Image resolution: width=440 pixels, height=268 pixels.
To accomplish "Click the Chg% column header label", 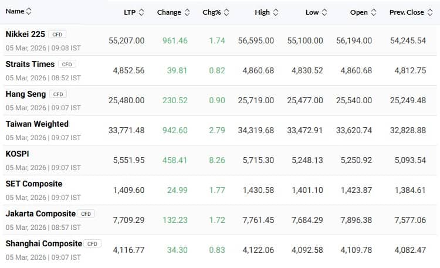I will (212, 12).
